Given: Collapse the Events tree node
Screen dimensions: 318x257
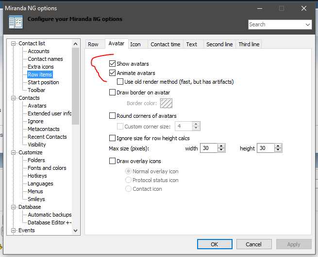Looking at the screenshot, I should point(13,230).
